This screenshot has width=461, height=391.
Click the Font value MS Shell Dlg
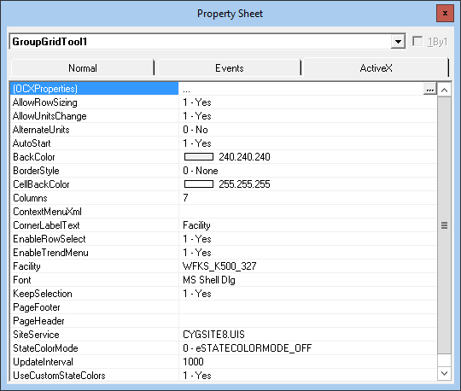[x=209, y=280]
